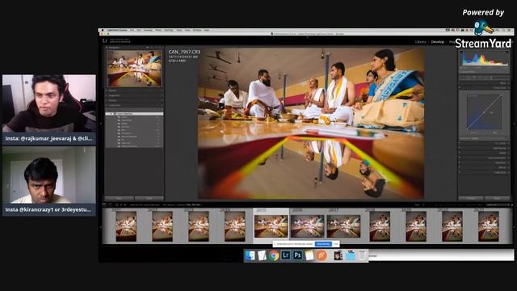Click the blue Stop sharing button
Image resolution: width=517 pixels, height=291 pixels.
(x=323, y=244)
